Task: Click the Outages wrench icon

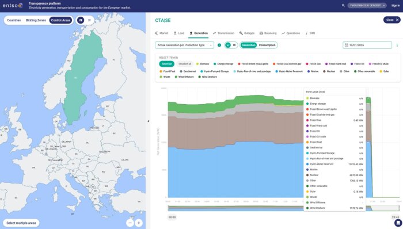Action: pos(241,33)
